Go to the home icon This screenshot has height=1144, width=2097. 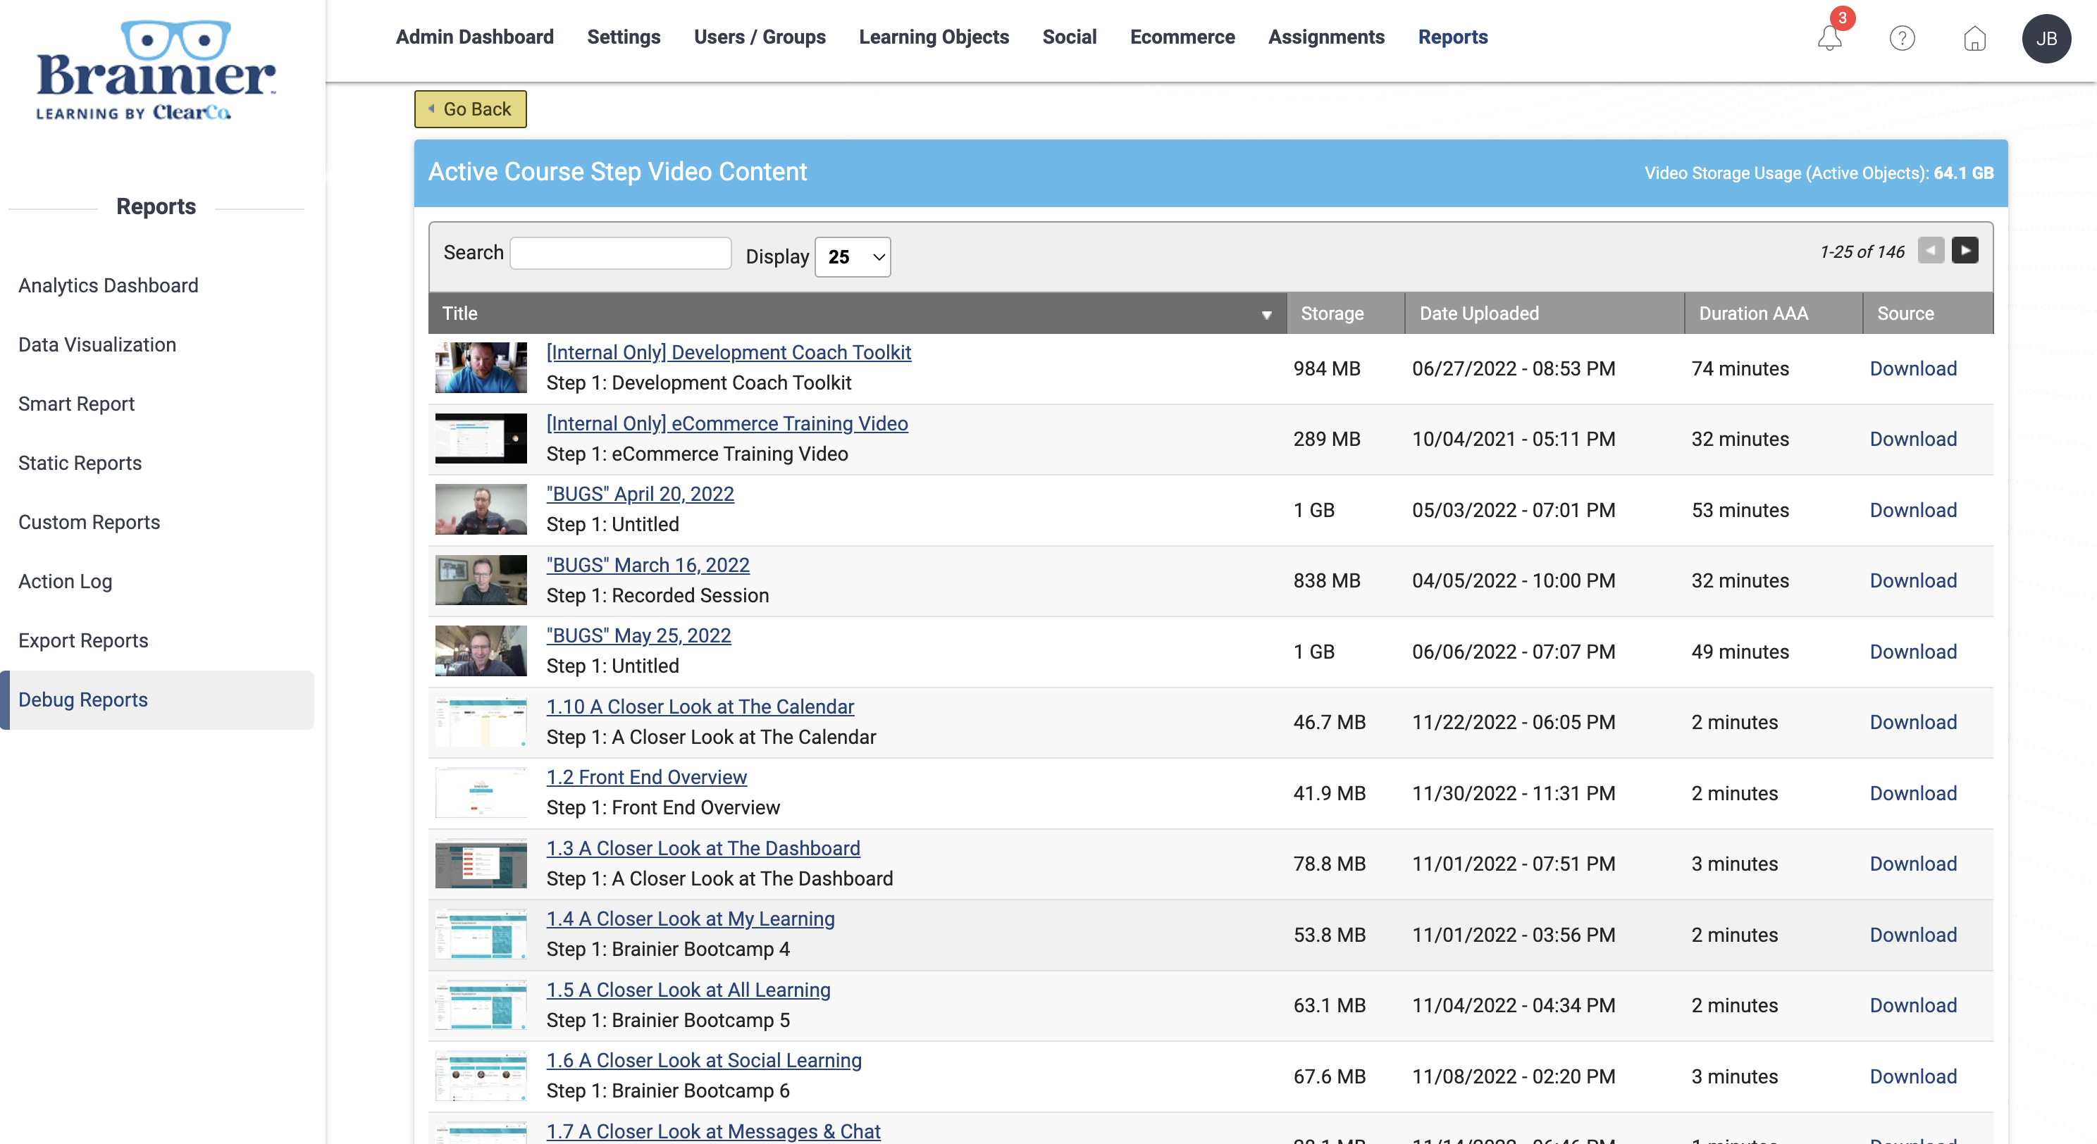1974,38
